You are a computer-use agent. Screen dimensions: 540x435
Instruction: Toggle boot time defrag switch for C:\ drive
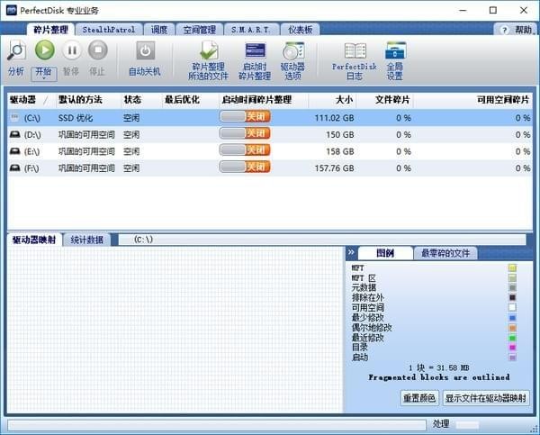245,116
